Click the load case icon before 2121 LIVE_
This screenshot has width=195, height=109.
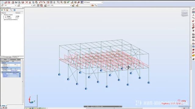45,5
